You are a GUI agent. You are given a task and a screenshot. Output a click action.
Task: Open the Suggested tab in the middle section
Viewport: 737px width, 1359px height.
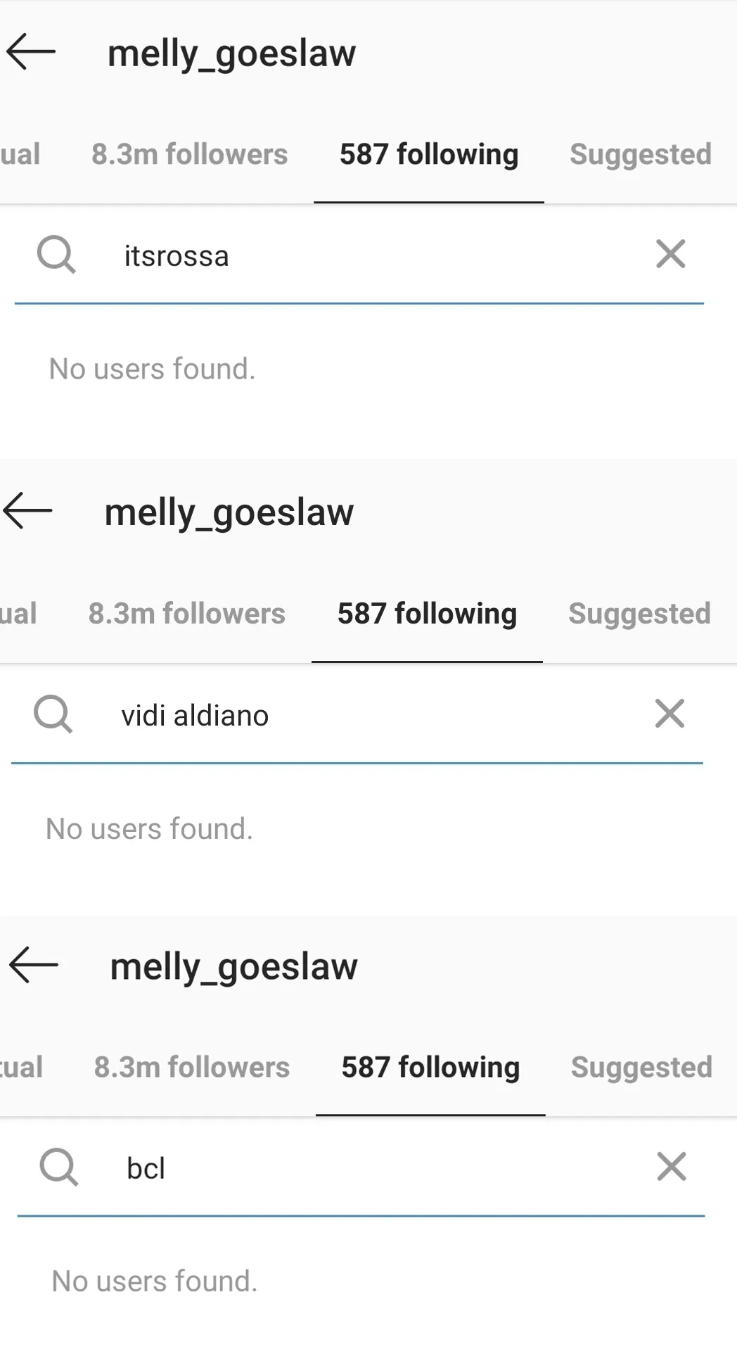[x=639, y=613]
